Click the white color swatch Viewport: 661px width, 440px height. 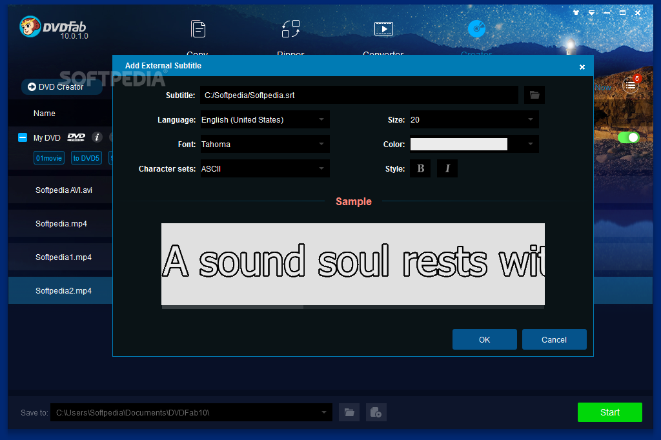point(459,144)
